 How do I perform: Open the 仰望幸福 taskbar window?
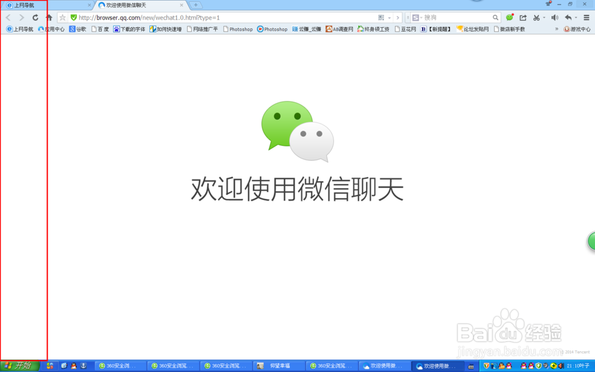[279, 366]
